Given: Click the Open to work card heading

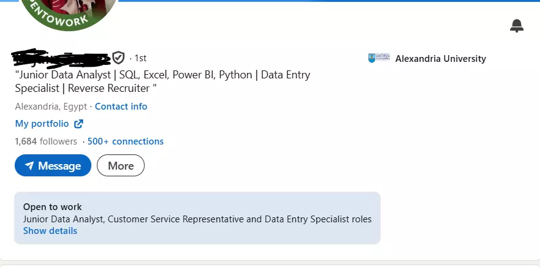Looking at the screenshot, I should 52,207.
